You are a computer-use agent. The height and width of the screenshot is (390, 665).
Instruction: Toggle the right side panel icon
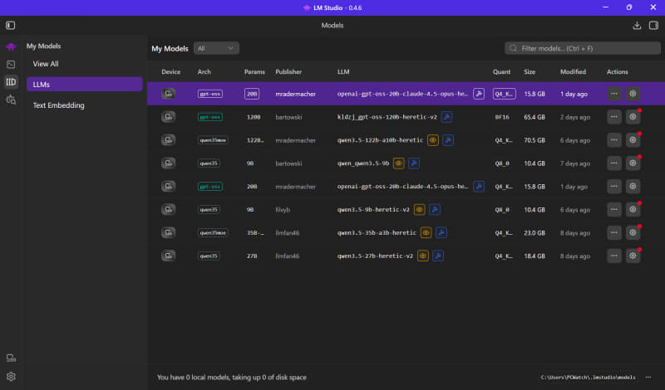click(653, 26)
